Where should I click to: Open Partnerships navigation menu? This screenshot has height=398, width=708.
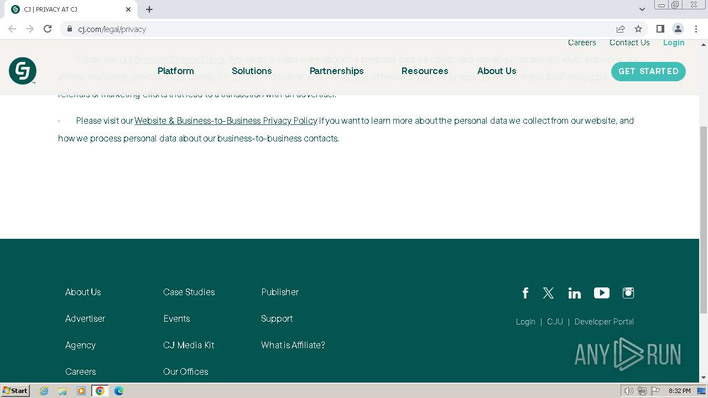[x=337, y=71]
